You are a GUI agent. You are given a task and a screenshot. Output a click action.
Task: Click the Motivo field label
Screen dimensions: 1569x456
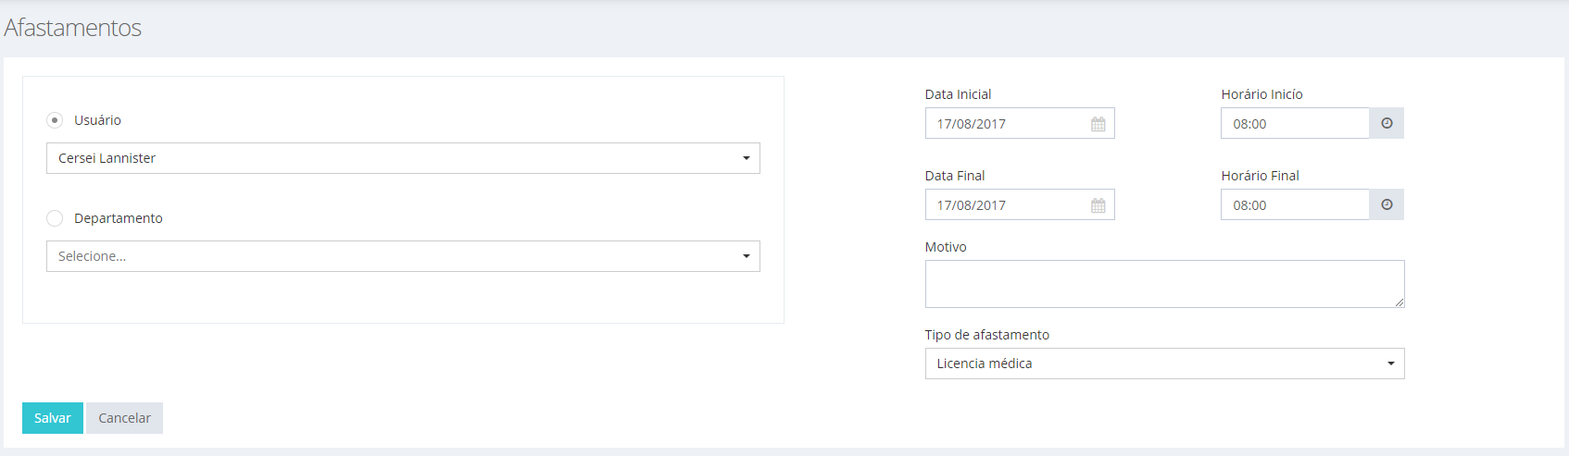pyautogui.click(x=946, y=247)
